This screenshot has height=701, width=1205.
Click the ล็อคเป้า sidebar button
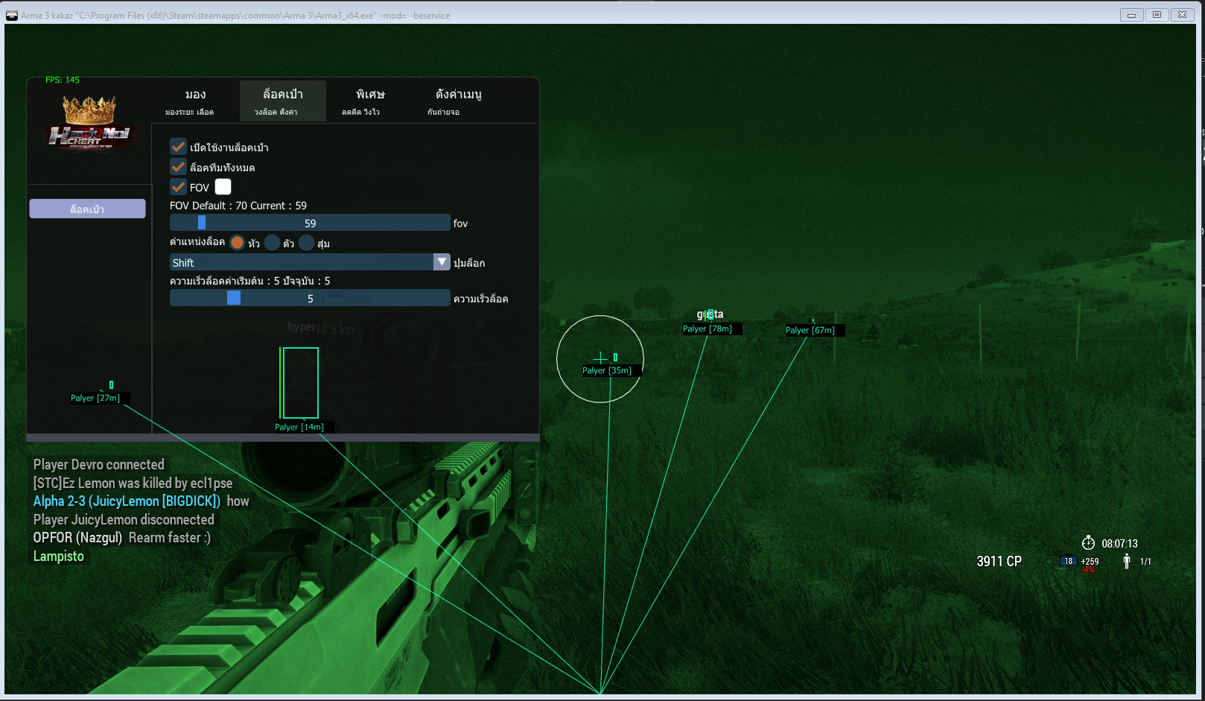pos(87,209)
